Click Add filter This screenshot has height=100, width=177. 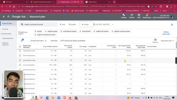(54, 41)
